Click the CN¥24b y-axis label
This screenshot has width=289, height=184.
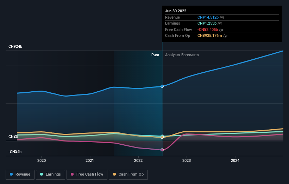pos(15,46)
